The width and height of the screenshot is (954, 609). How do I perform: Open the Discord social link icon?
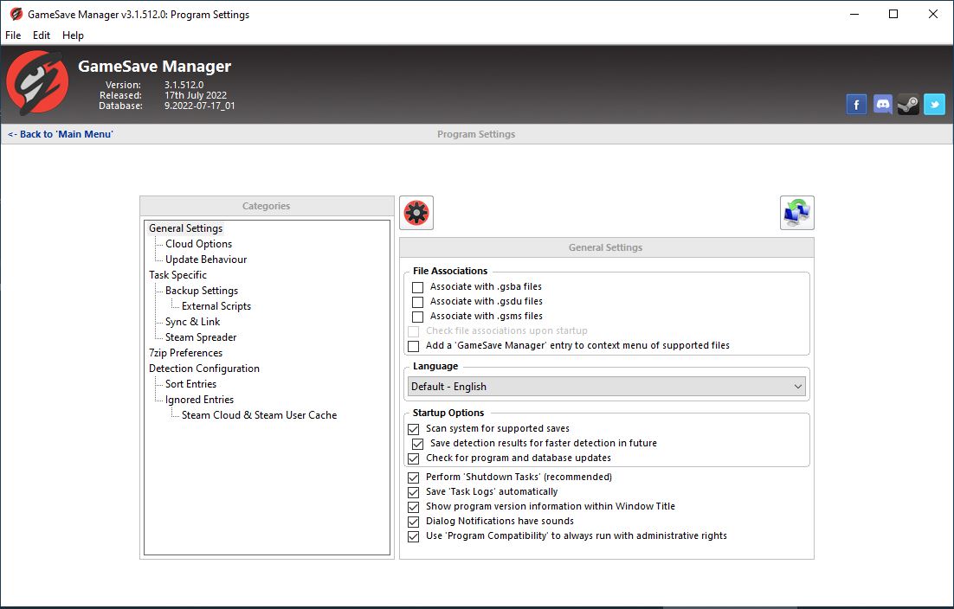point(882,105)
